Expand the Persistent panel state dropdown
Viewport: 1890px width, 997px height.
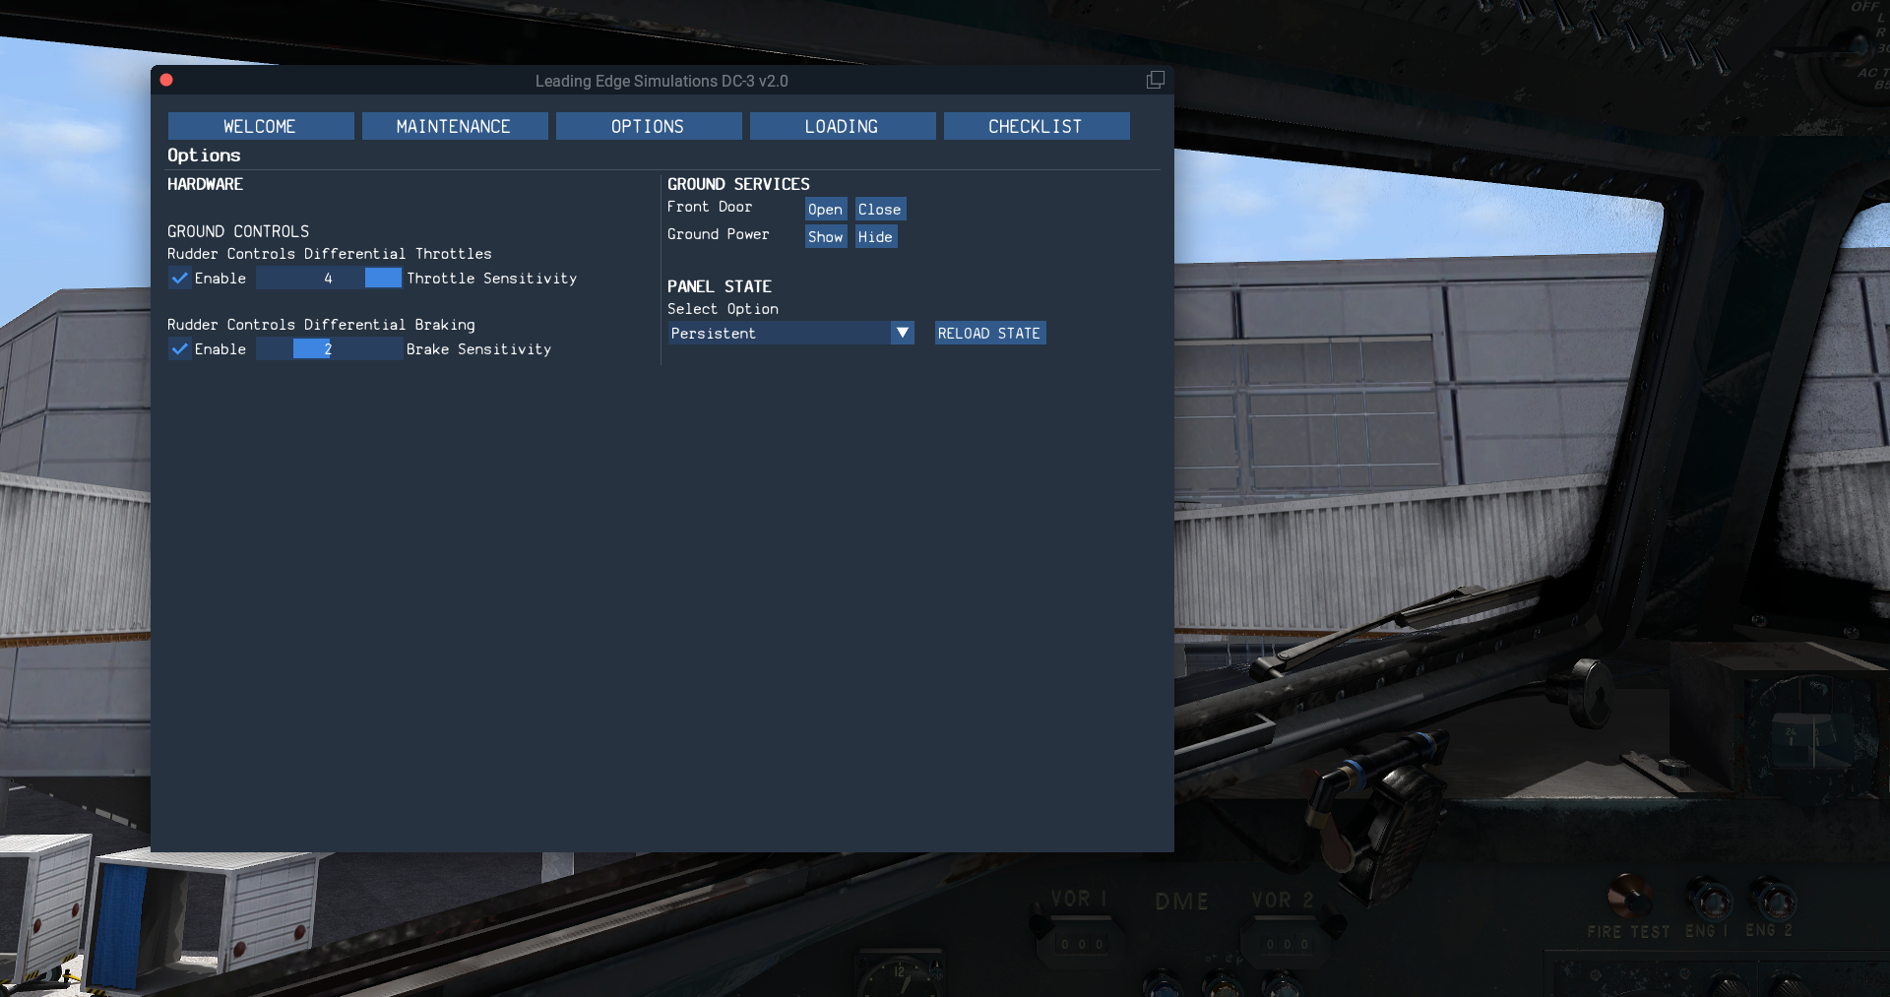(x=791, y=334)
